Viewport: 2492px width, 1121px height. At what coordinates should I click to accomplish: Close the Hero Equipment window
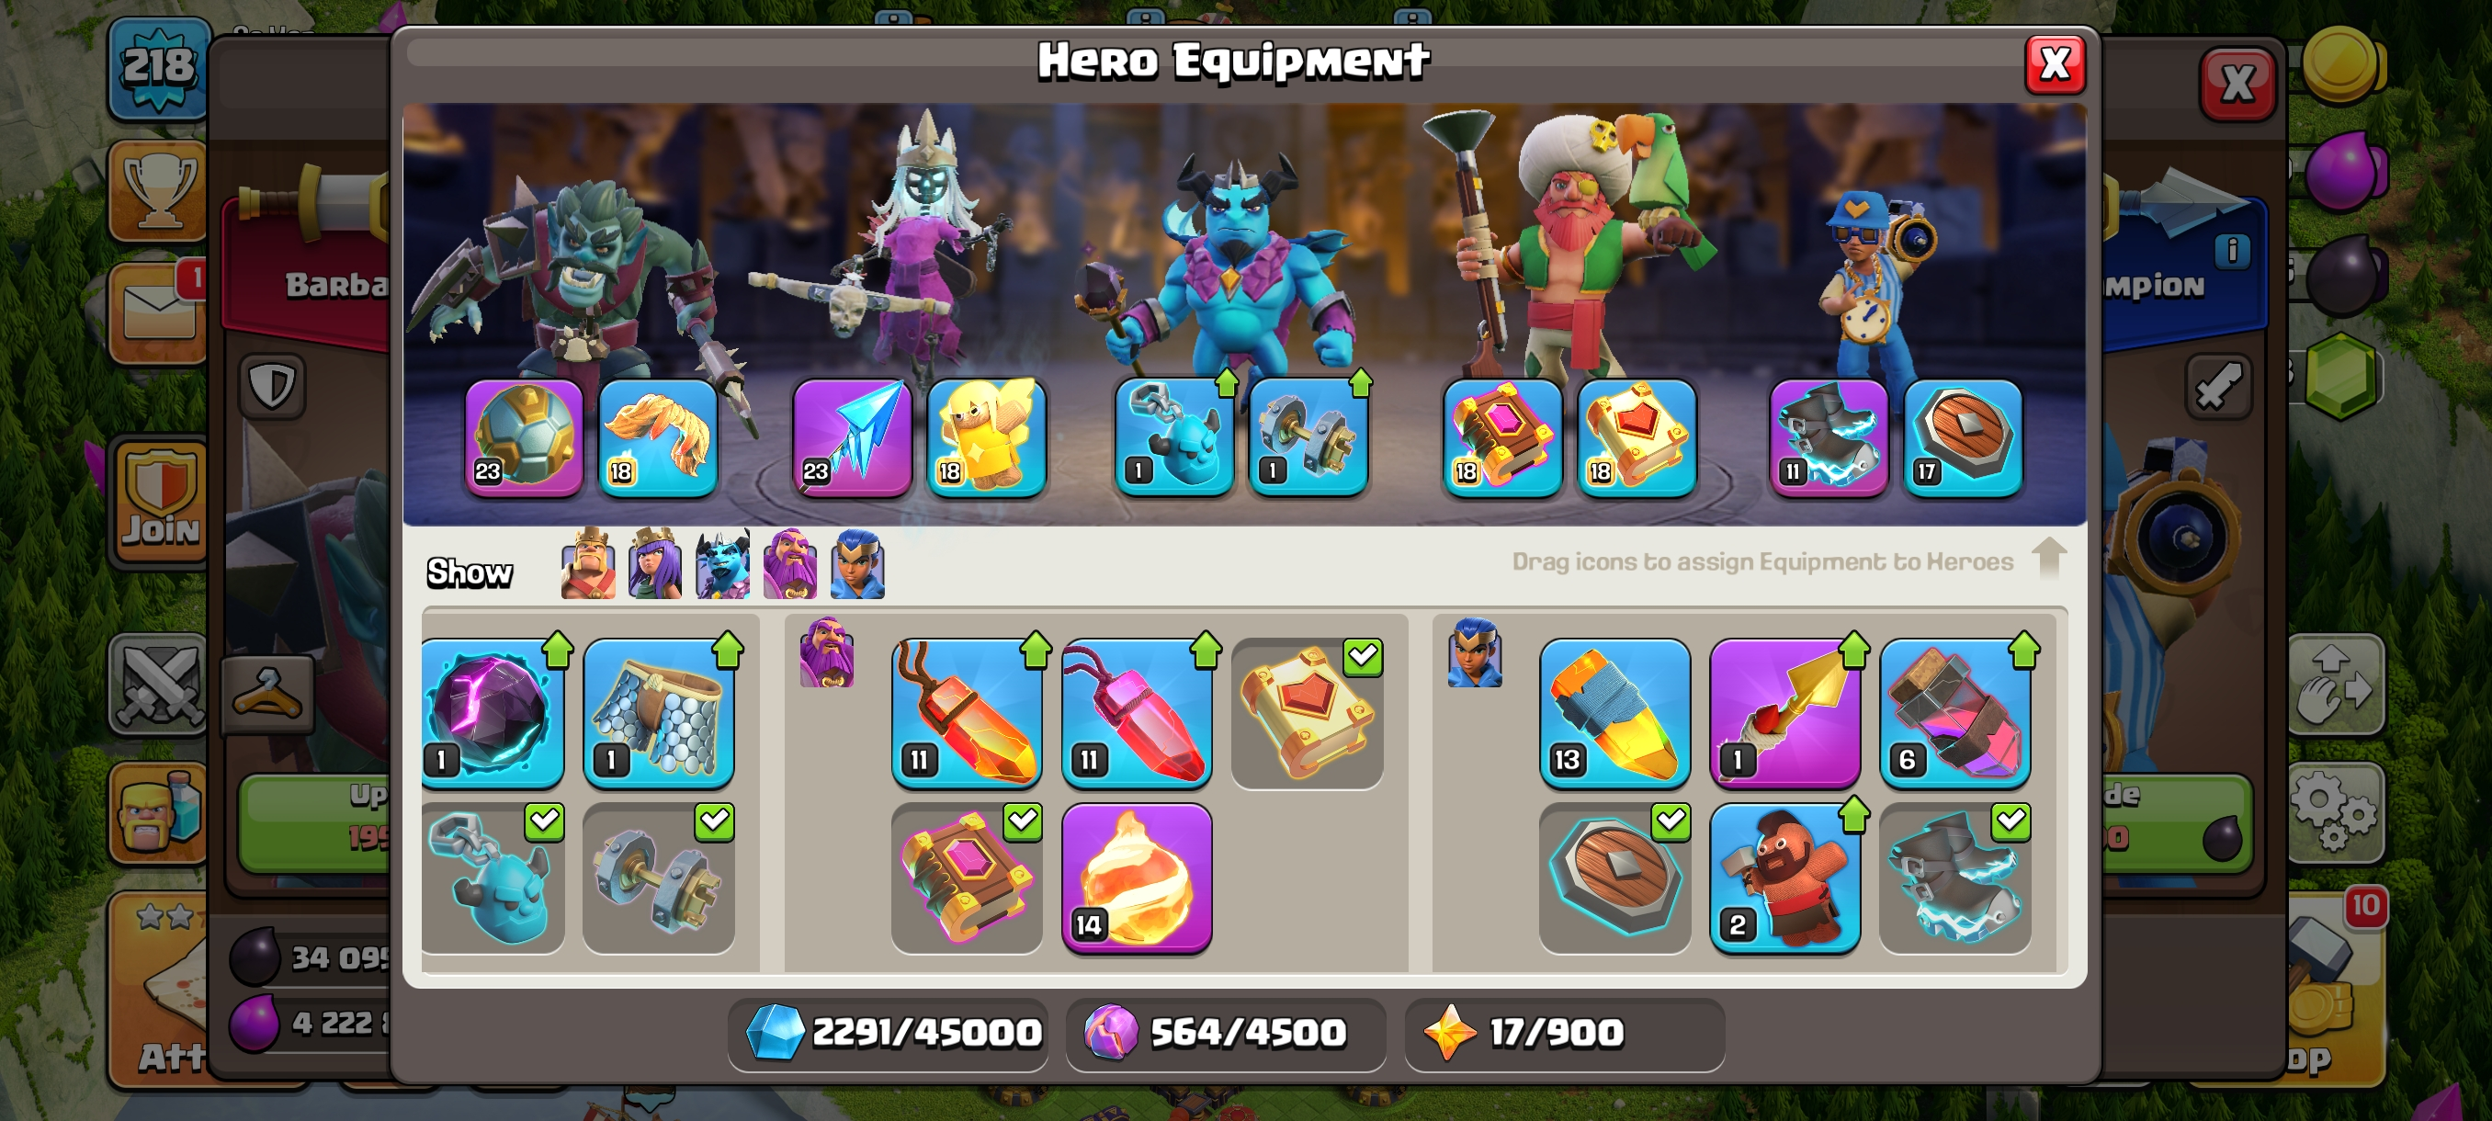[2054, 65]
